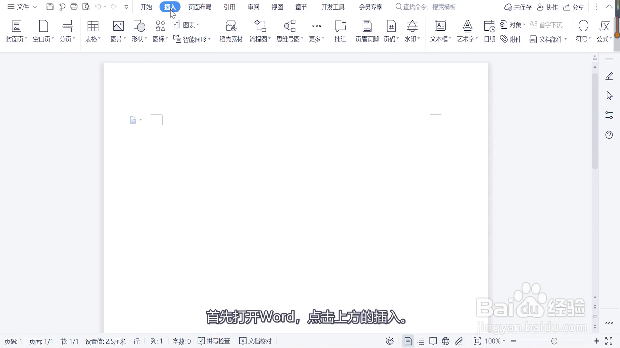Open the Page Layout (页面布局) tab
620x348 pixels.
pyautogui.click(x=200, y=7)
